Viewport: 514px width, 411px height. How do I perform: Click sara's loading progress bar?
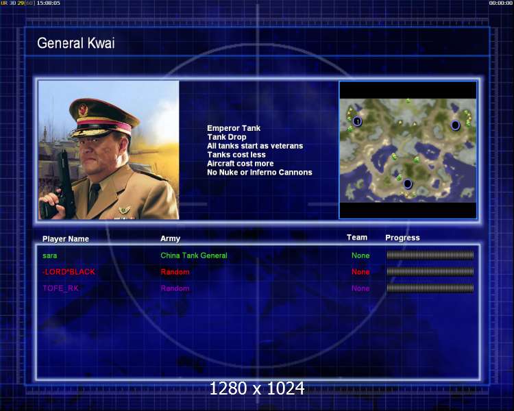point(430,255)
